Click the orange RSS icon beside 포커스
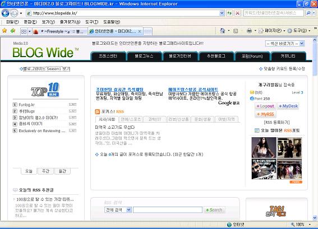This screenshot has height=229, width=318. [98, 111]
